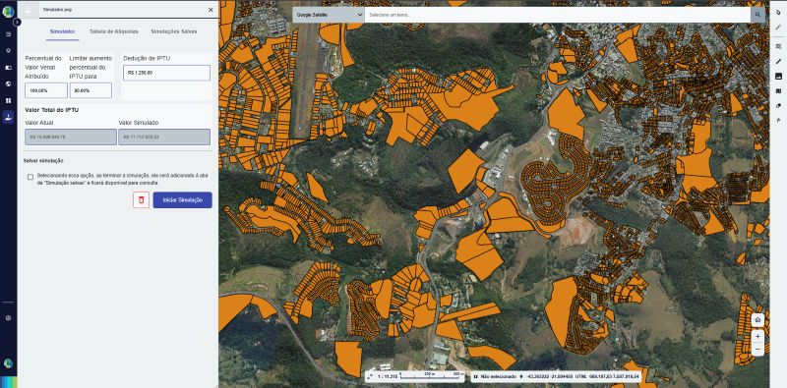Switch to the Simulador tab

(63, 31)
